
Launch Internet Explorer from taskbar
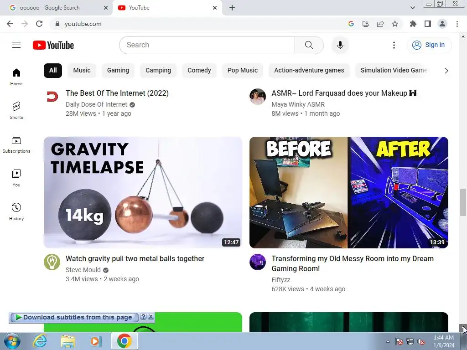pos(40,341)
